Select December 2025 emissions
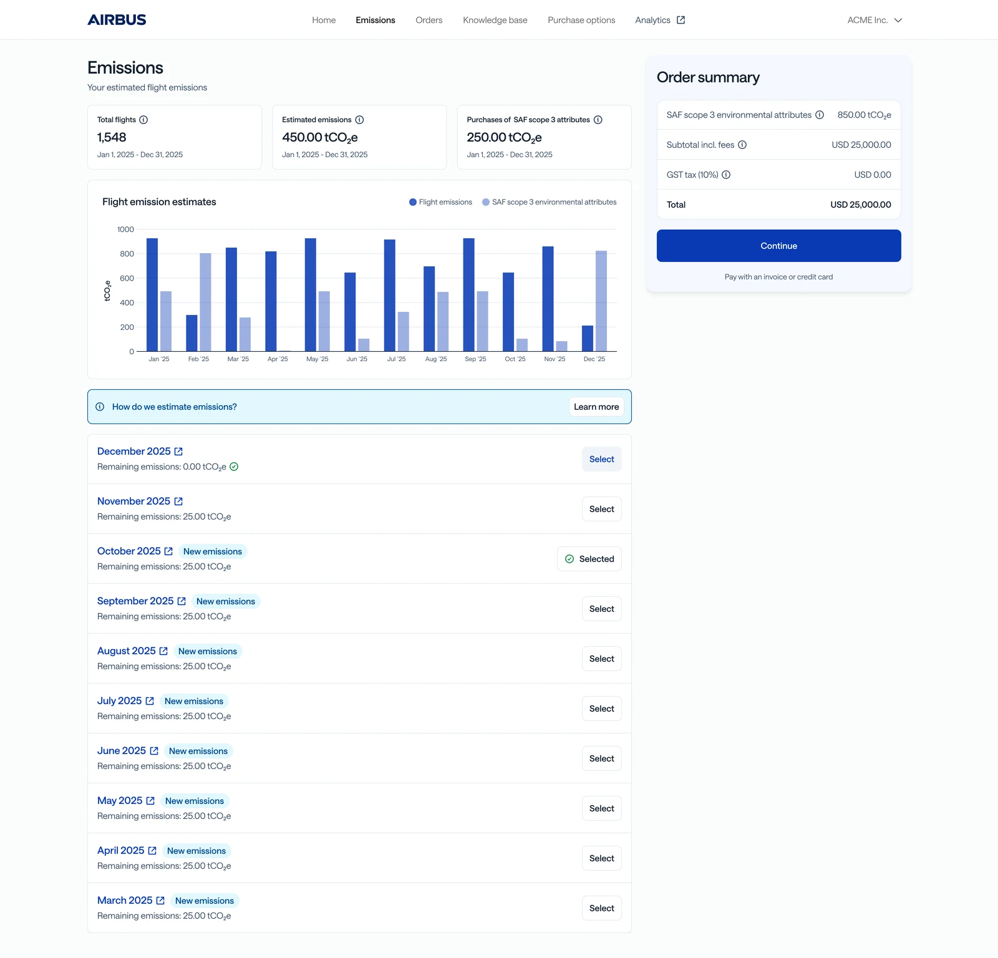The width and height of the screenshot is (998, 958). tap(602, 459)
